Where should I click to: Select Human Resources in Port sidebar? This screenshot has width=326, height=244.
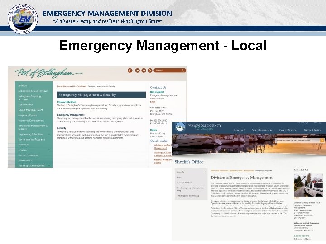[x=28, y=155]
